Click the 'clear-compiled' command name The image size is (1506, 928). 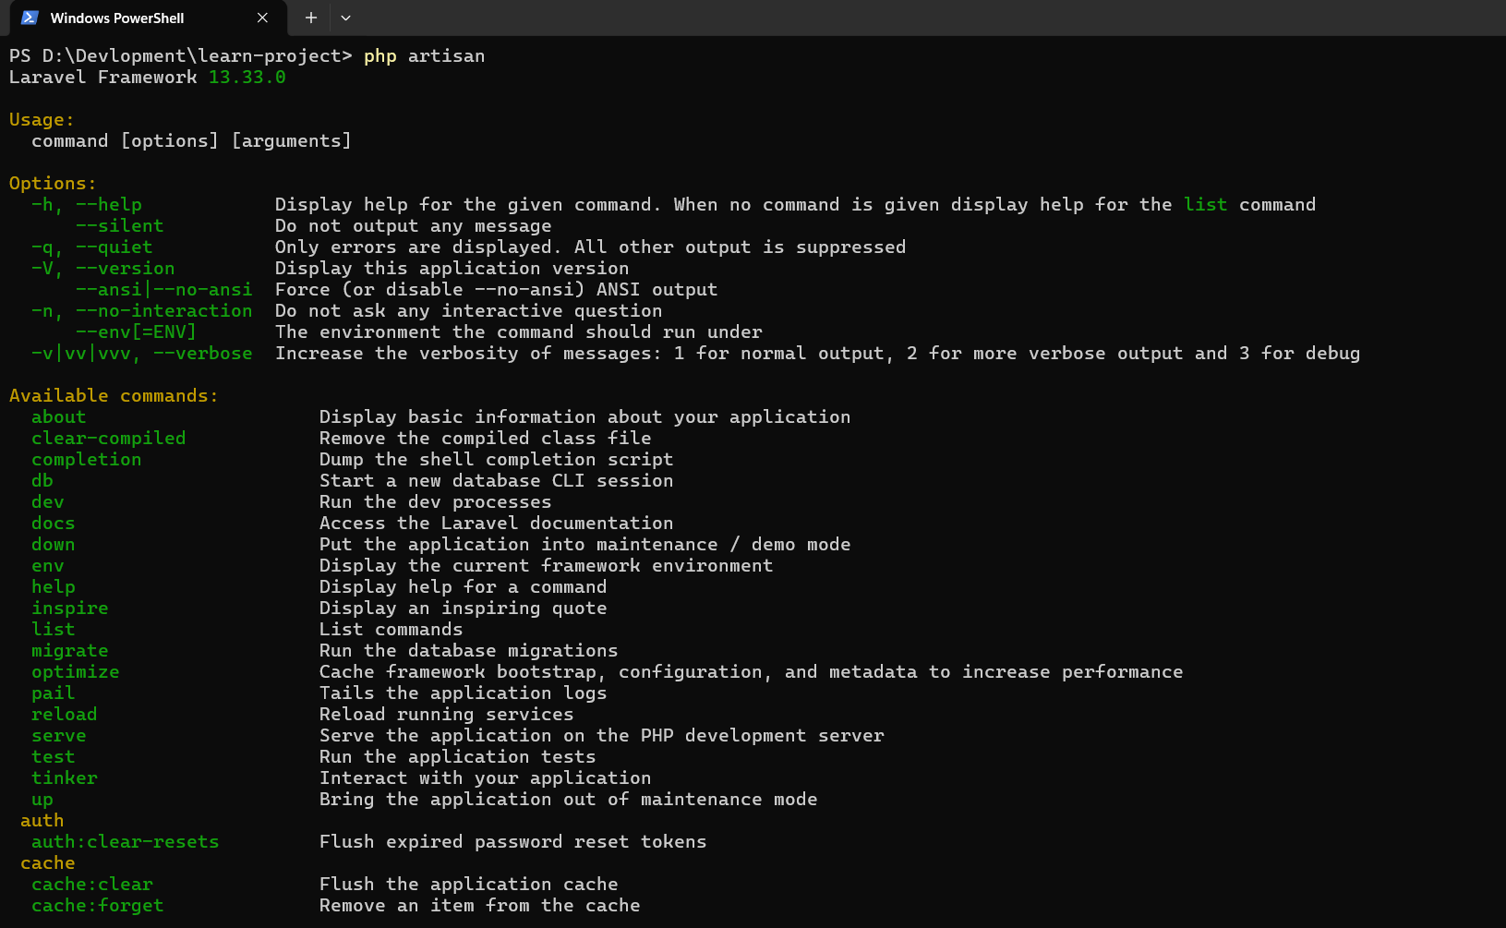109,439
